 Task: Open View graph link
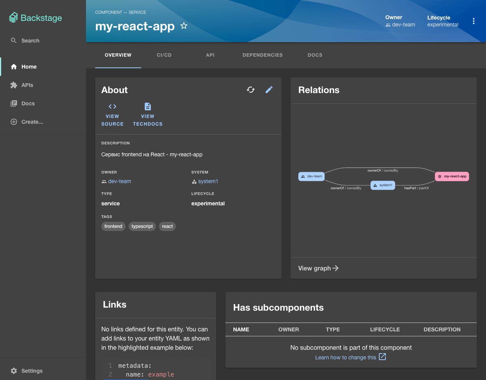pyautogui.click(x=318, y=268)
